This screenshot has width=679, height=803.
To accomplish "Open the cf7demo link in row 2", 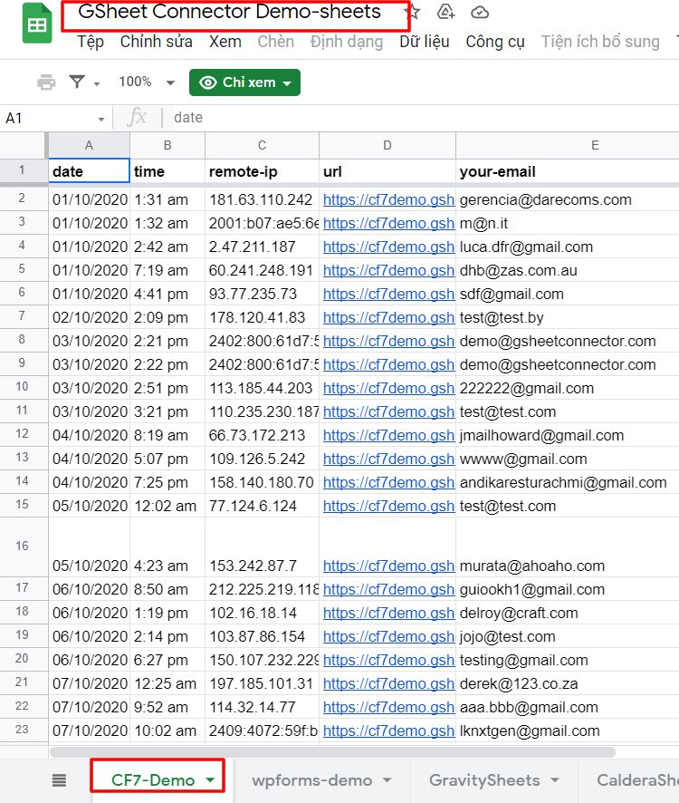I will coord(388,199).
